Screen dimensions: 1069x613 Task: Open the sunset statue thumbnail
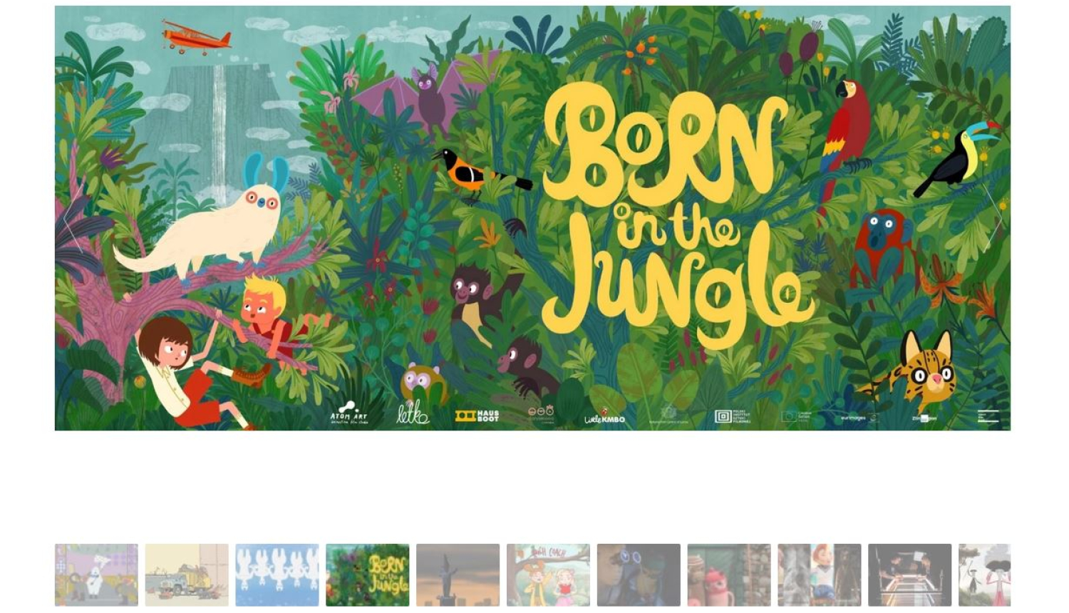click(x=458, y=575)
